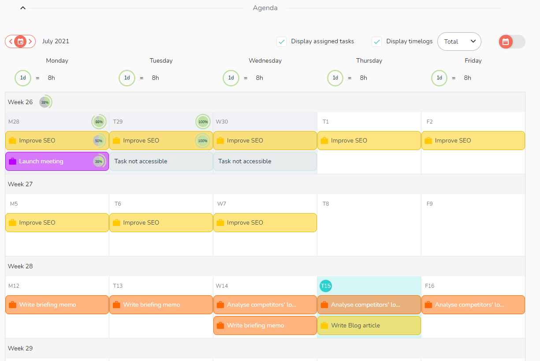Click briefcase icon of M5 Improve SEO
Screen dimensions: 540x361
pos(12,222)
